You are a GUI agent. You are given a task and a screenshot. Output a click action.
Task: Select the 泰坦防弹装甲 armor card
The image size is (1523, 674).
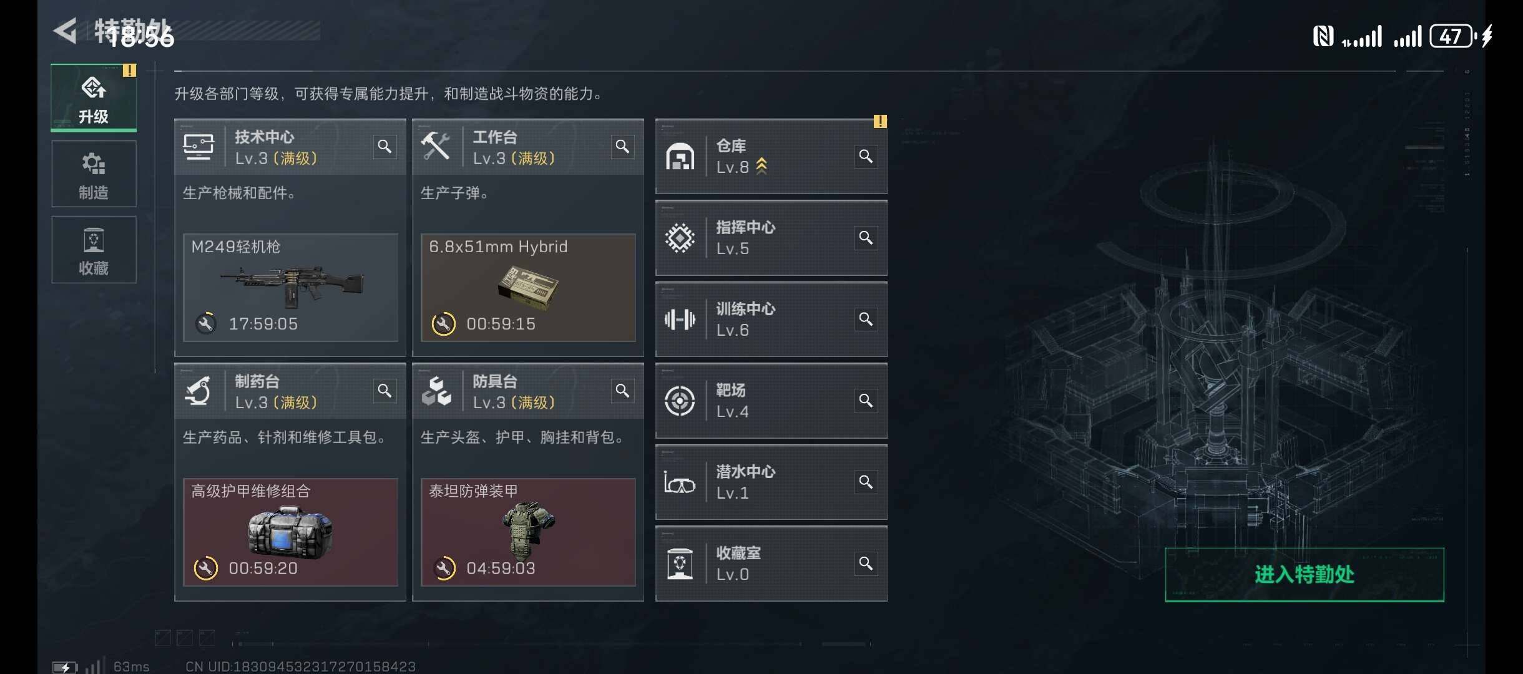[528, 532]
